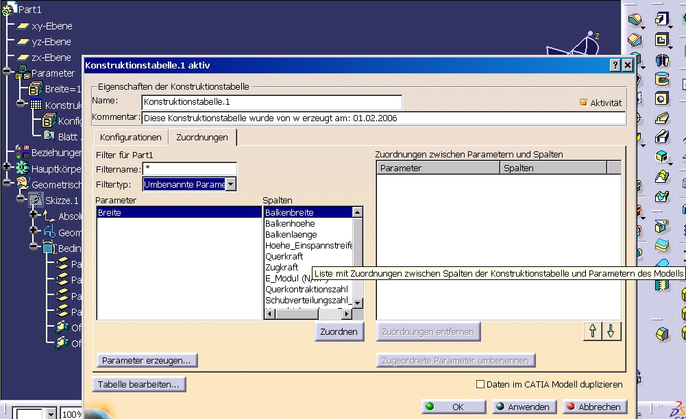Select the Groove tool in the right toolbar
This screenshot has height=419, width=686.
click(661, 79)
